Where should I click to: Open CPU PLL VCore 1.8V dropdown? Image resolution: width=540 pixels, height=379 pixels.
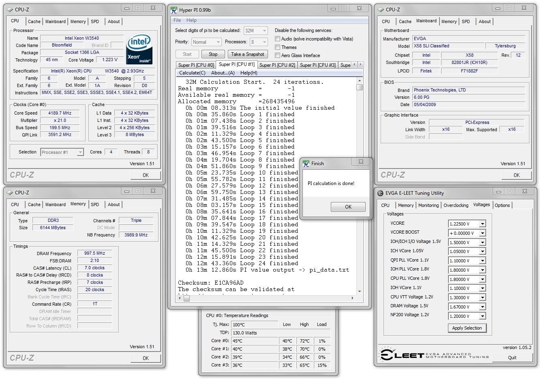click(482, 279)
